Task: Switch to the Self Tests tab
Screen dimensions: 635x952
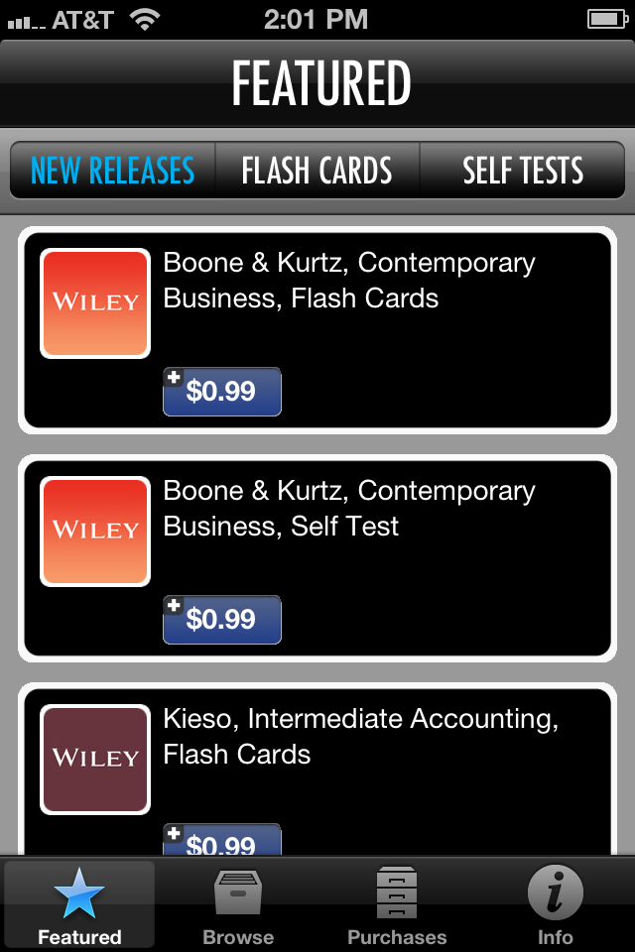Action: pyautogui.click(x=523, y=171)
